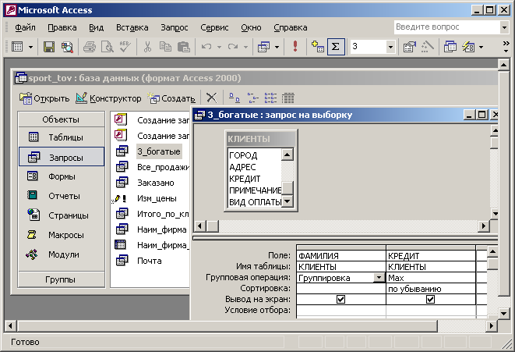
Task: Open the Правка menu
Action: [x=62, y=27]
